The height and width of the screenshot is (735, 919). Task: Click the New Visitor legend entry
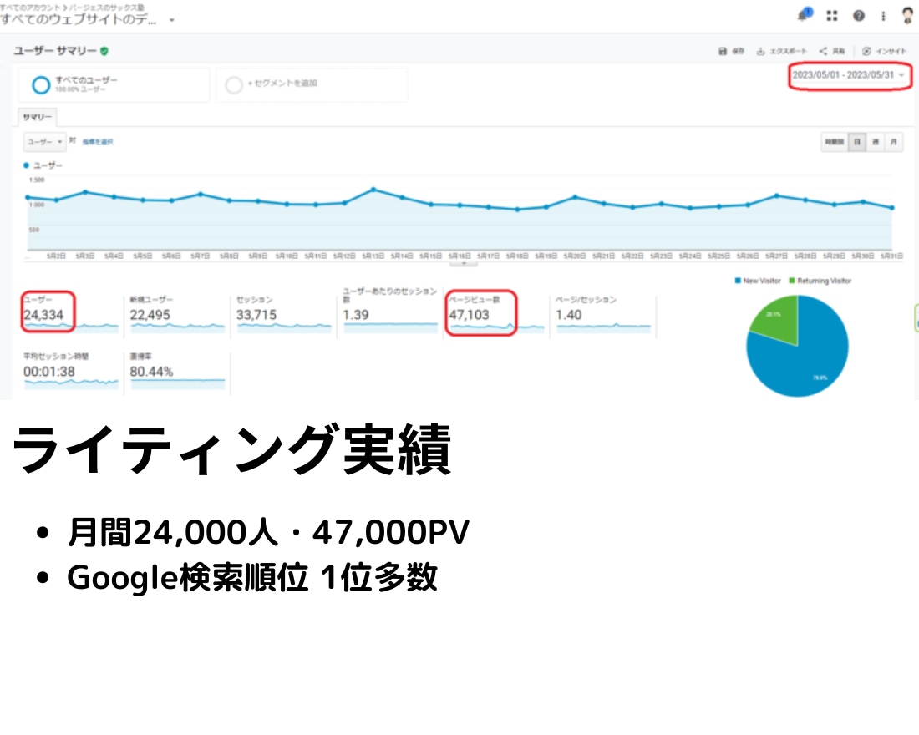(x=758, y=281)
